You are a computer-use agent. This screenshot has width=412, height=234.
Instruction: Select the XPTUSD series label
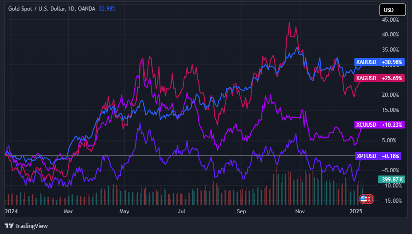(366, 156)
